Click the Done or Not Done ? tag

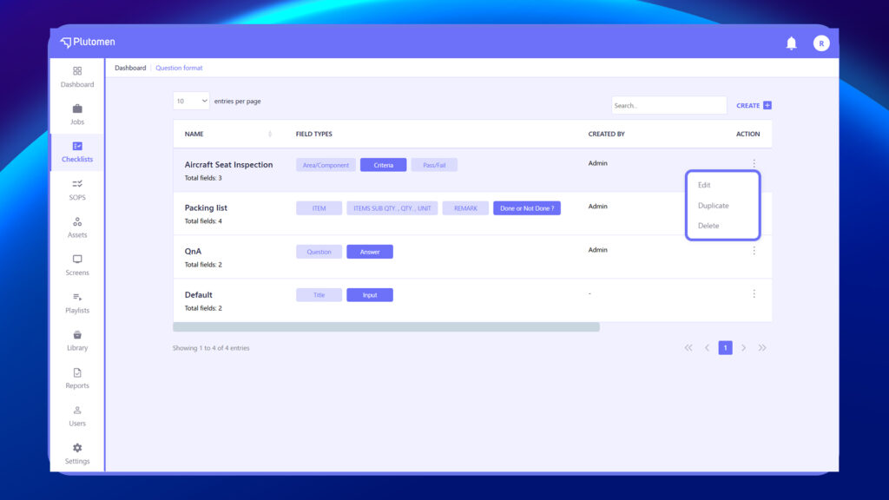(527, 208)
